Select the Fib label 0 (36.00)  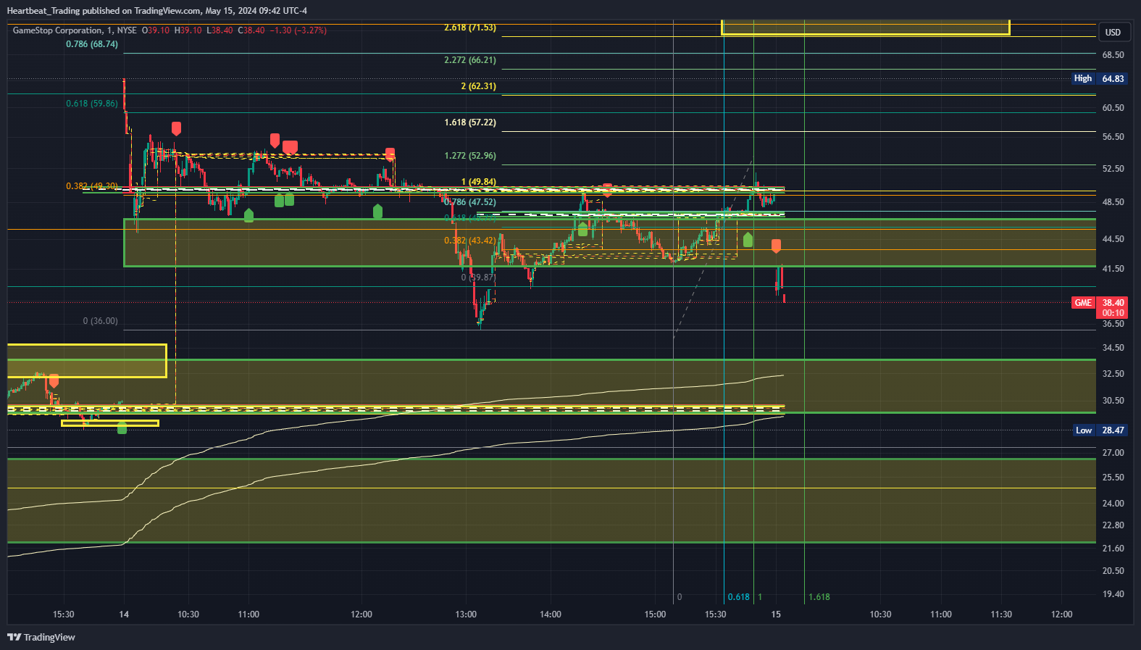tap(100, 321)
